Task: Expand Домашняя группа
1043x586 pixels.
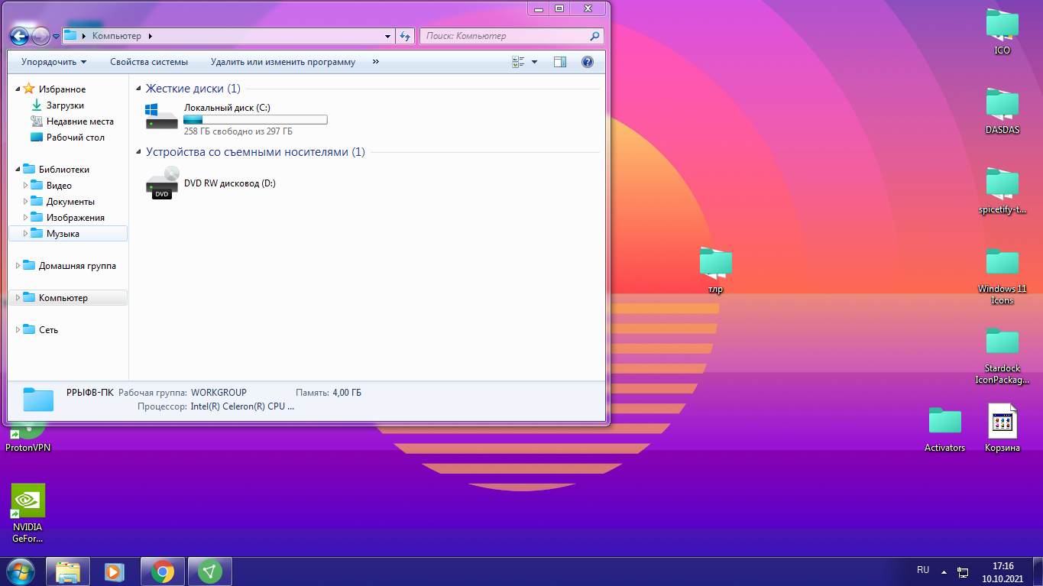Action: (18, 266)
